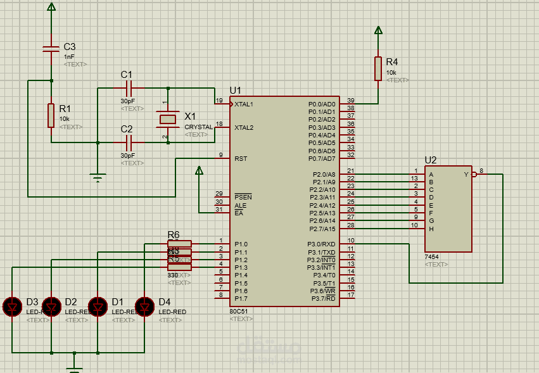This screenshot has height=373, width=539.
Task: Click the "RST" pin label
Action: tap(241, 158)
